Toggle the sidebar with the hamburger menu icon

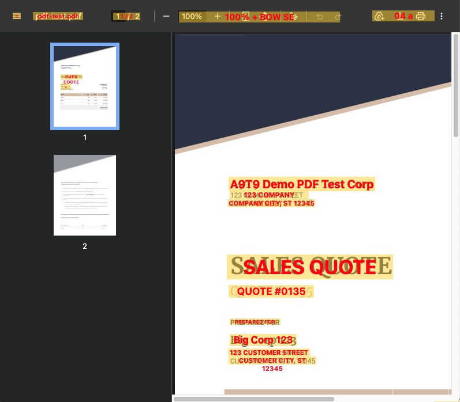pos(17,16)
